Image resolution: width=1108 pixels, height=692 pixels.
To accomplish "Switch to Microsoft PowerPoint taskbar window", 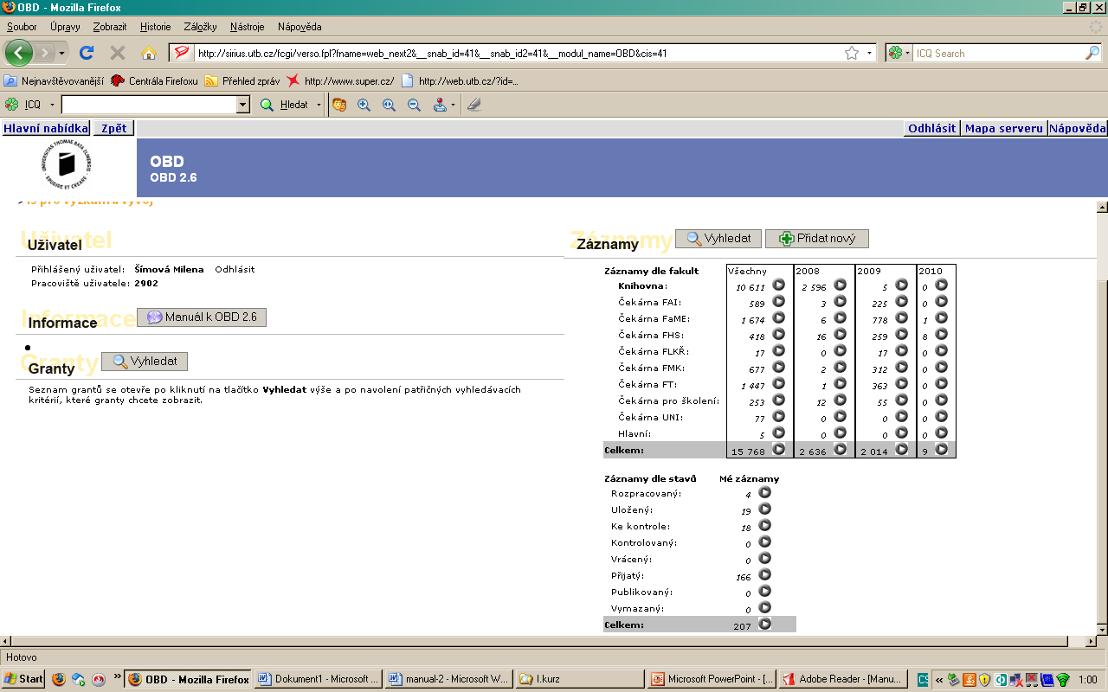I will point(712,679).
